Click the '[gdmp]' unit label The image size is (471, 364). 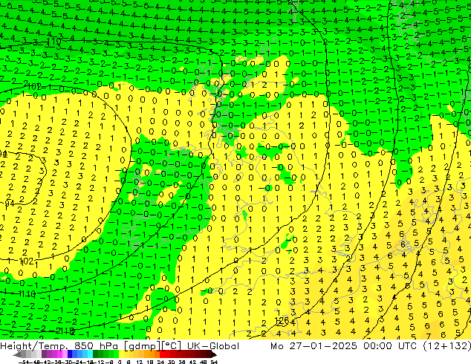pyautogui.click(x=142, y=346)
